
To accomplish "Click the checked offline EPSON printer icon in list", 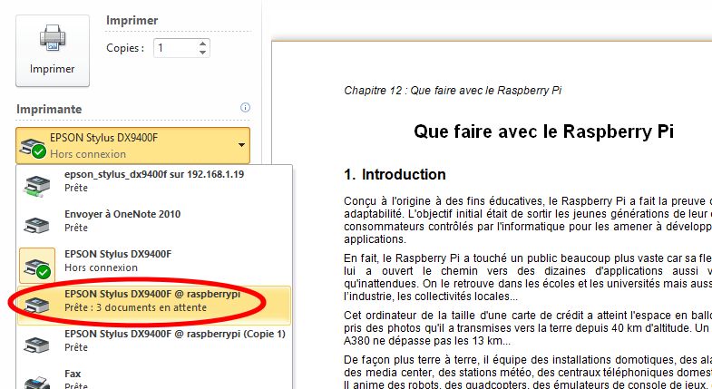I will pyautogui.click(x=37, y=266).
